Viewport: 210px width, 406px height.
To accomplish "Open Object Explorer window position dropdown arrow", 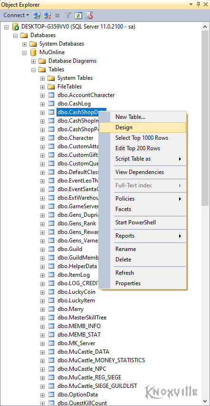I will click(x=191, y=4).
